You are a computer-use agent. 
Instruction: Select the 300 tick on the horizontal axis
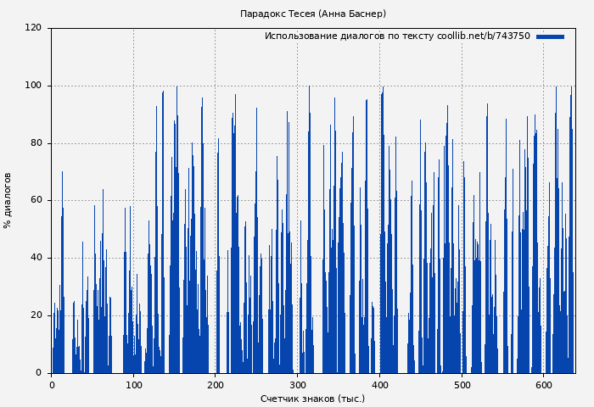(x=298, y=385)
